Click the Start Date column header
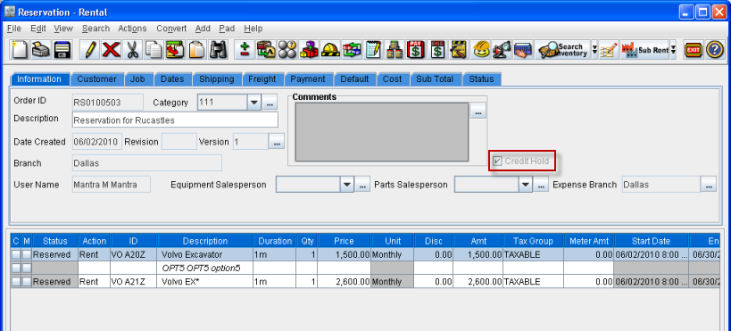The height and width of the screenshot is (331, 731). [x=651, y=241]
